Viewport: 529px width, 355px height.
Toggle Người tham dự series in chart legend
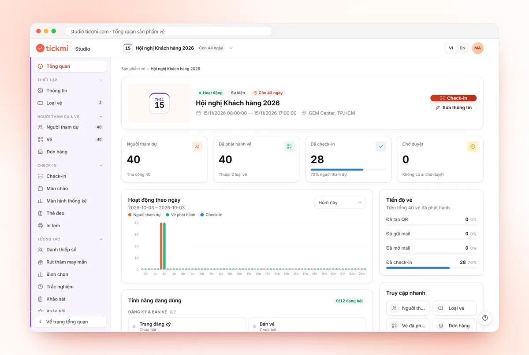tap(144, 215)
